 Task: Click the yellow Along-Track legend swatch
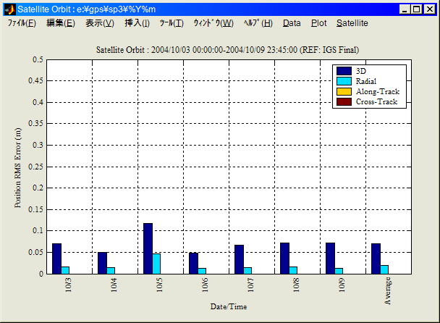tap(344, 91)
